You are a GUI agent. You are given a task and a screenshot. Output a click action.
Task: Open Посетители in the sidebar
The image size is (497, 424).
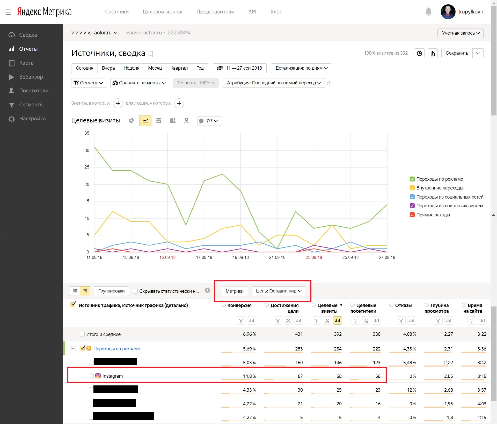coord(34,91)
